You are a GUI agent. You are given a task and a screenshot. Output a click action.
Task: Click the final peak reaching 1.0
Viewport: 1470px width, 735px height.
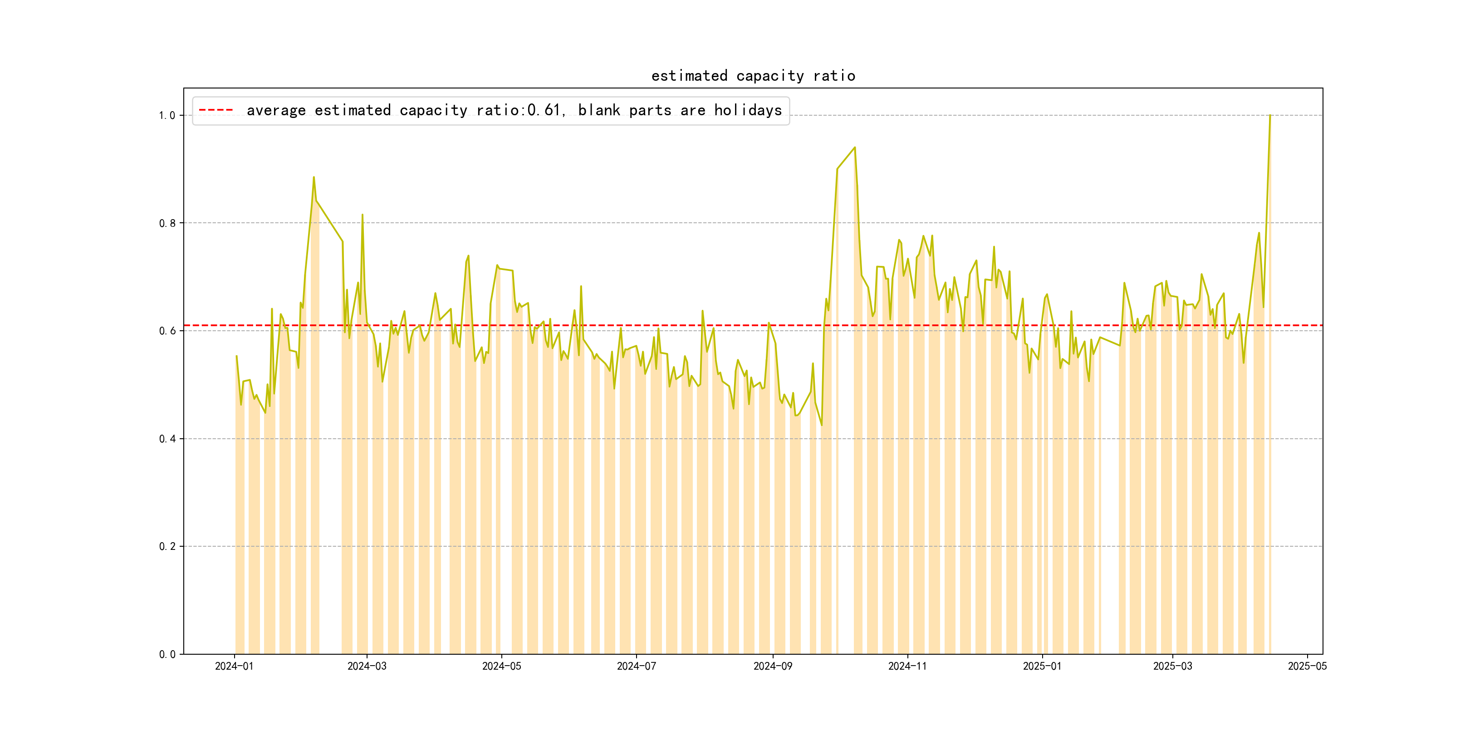[1270, 116]
